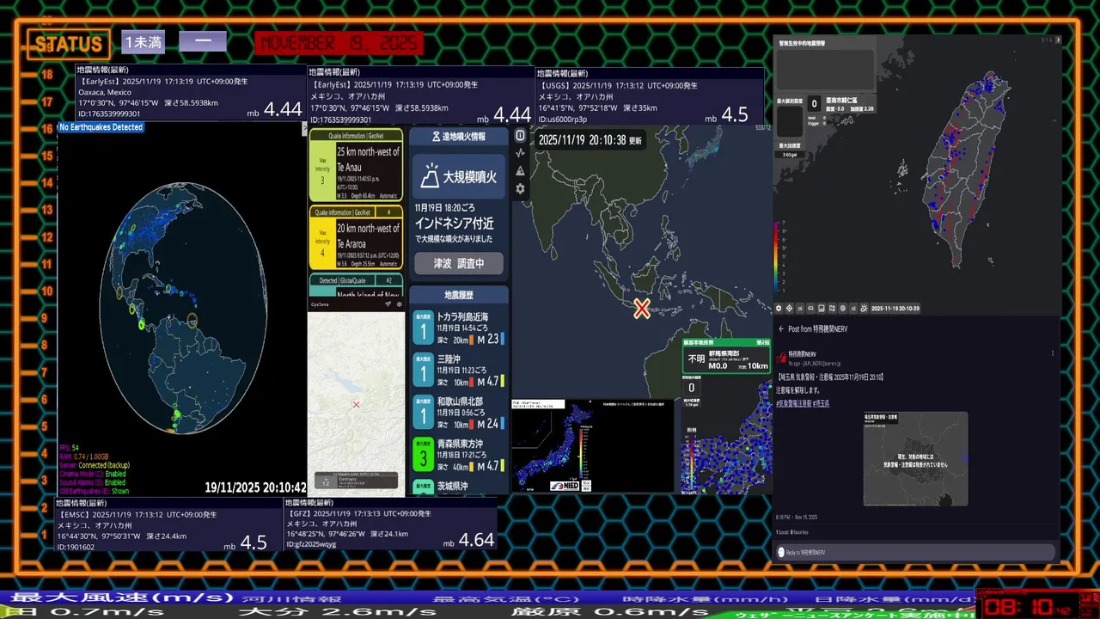Click the 群馬県南部 earthquake early warning card
The width and height of the screenshot is (1100, 619).
tap(727, 356)
